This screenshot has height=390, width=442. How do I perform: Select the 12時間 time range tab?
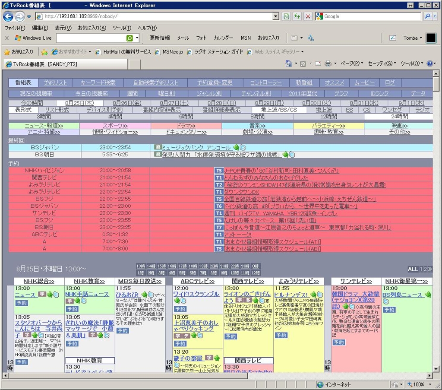(x=328, y=117)
